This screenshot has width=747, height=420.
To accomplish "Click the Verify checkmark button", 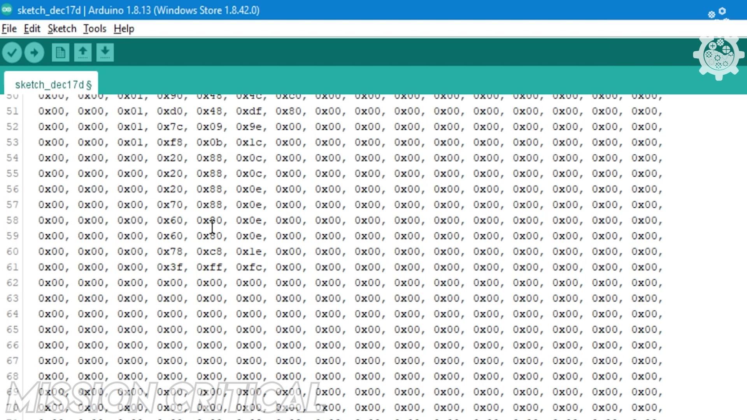I will 12,52.
